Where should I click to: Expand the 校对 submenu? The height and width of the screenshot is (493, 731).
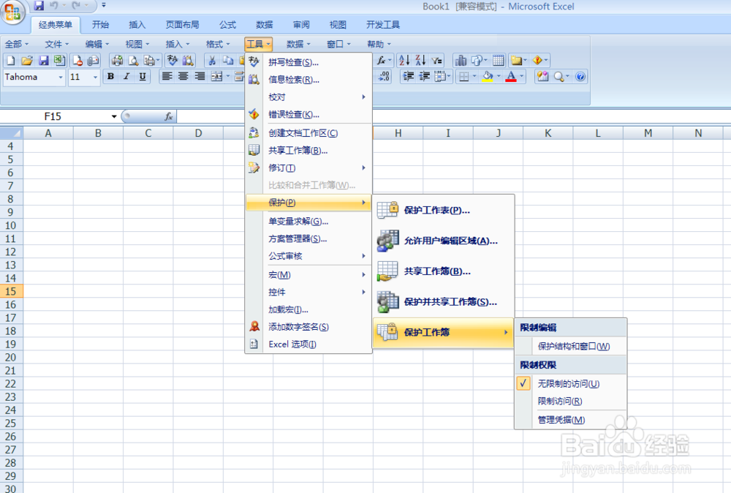click(308, 97)
